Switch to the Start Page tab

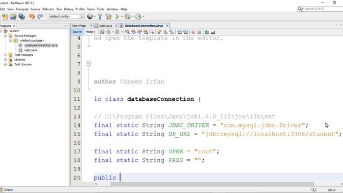click(79, 26)
